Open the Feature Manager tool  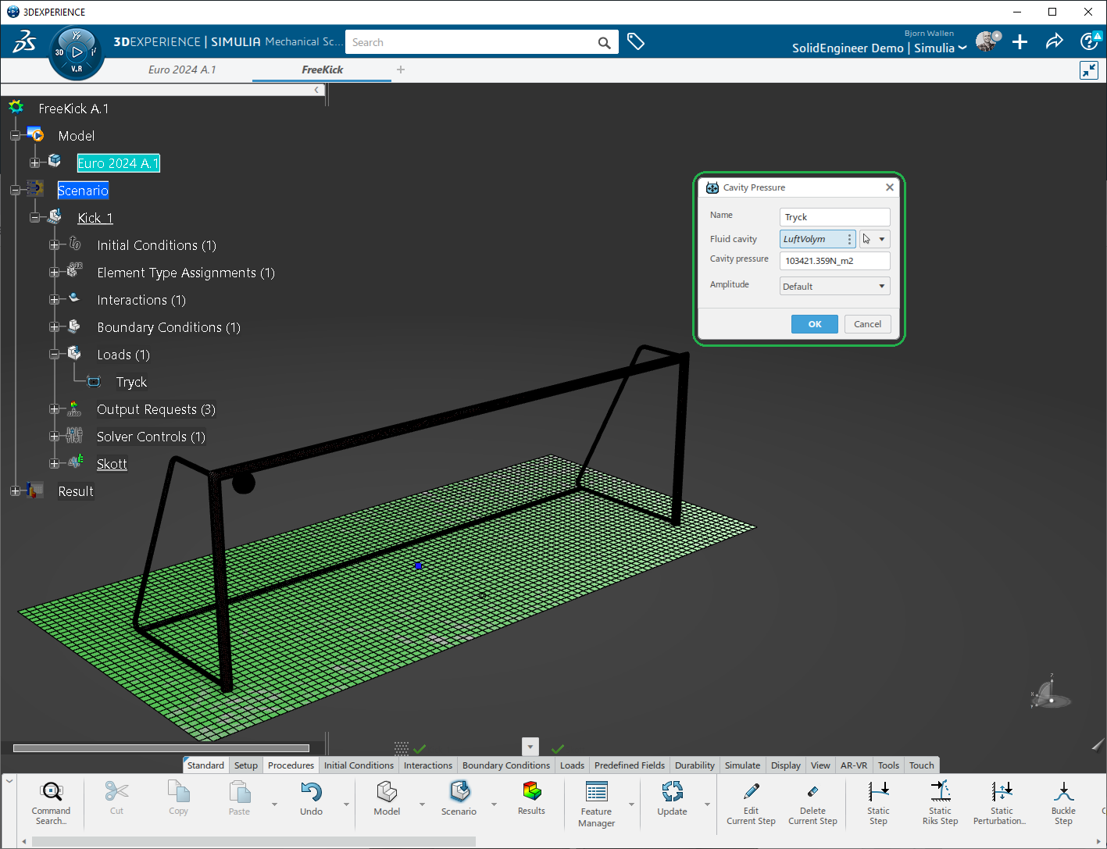(596, 792)
